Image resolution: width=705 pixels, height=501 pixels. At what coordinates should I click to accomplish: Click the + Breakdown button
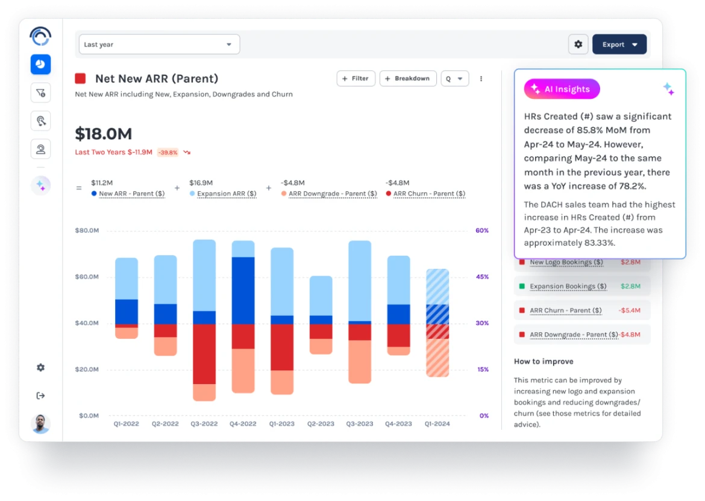[408, 79]
